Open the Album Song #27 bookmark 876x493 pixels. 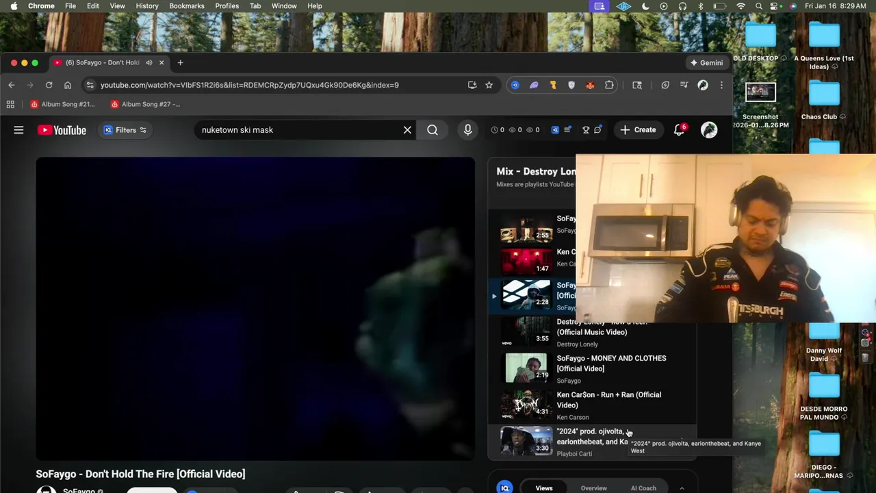(x=145, y=104)
